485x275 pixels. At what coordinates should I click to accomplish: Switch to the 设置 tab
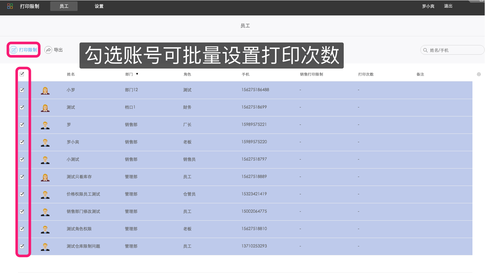coord(99,6)
